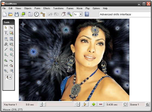Click the export icon with green arrow
Screen dimensions: 152x112
coord(23,14)
